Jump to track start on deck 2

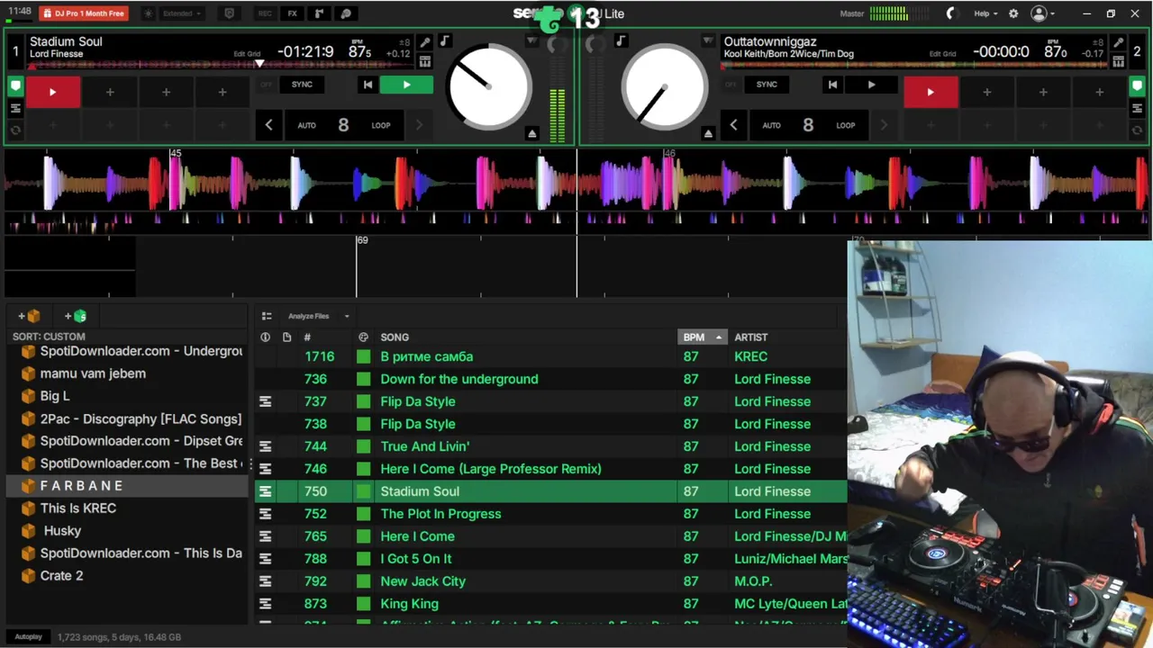[x=832, y=85]
